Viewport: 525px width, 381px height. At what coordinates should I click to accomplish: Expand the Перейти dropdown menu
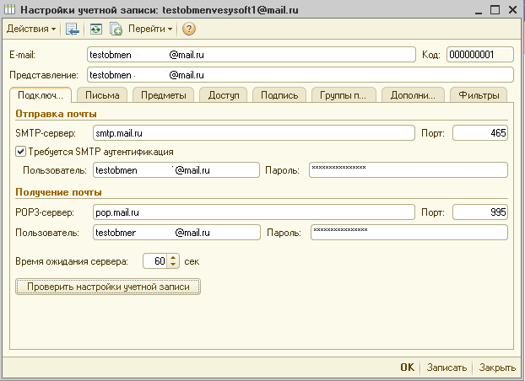(x=149, y=29)
